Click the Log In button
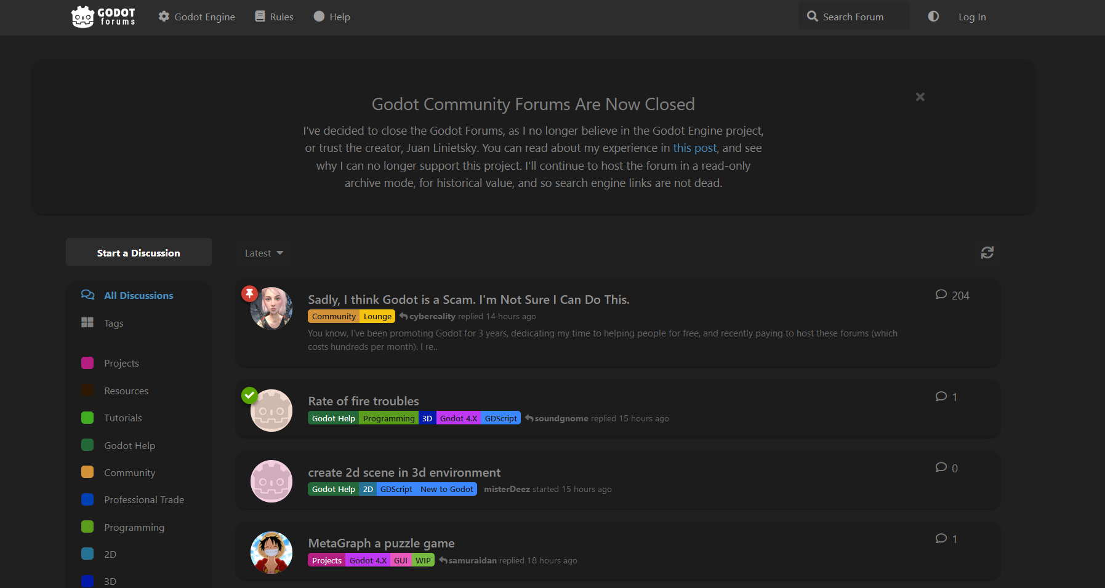Viewport: 1105px width, 588px height. point(971,17)
